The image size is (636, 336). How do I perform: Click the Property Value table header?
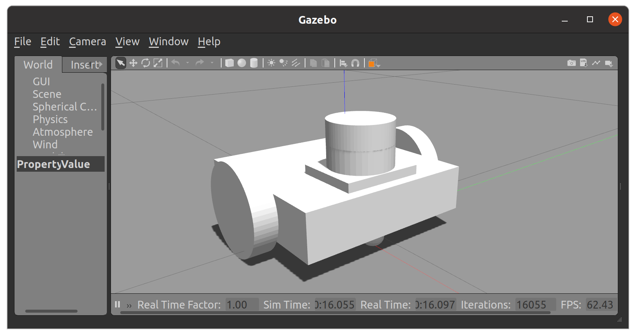(x=60, y=164)
